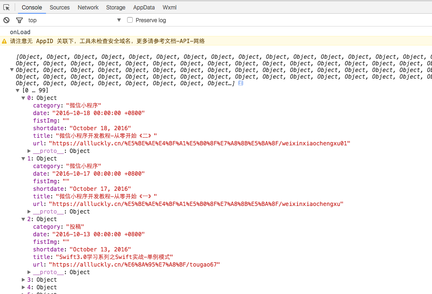Open the Wxml tab
432x294 pixels.
click(170, 8)
